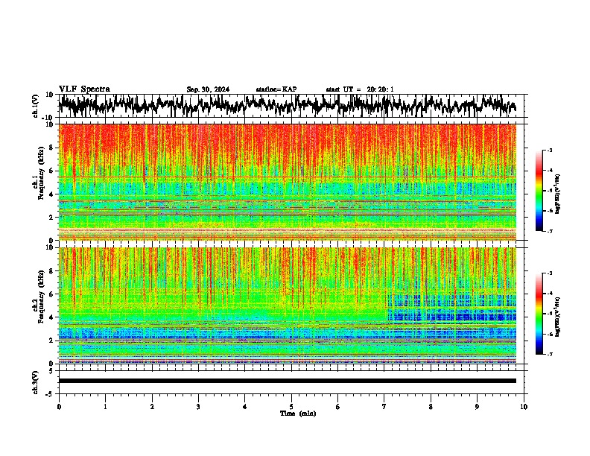Click the "Time (min)" axis label

pos(298,414)
